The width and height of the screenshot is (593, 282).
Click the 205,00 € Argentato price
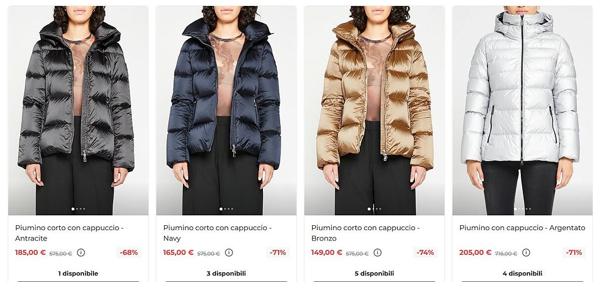pos(475,252)
